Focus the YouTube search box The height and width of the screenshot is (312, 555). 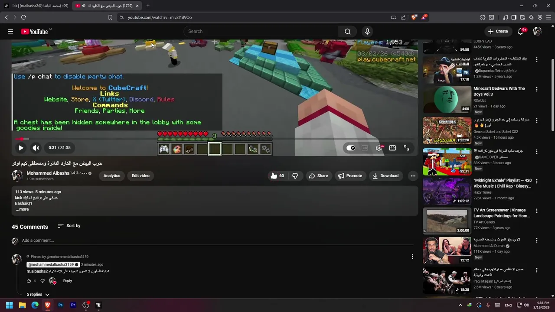(261, 31)
